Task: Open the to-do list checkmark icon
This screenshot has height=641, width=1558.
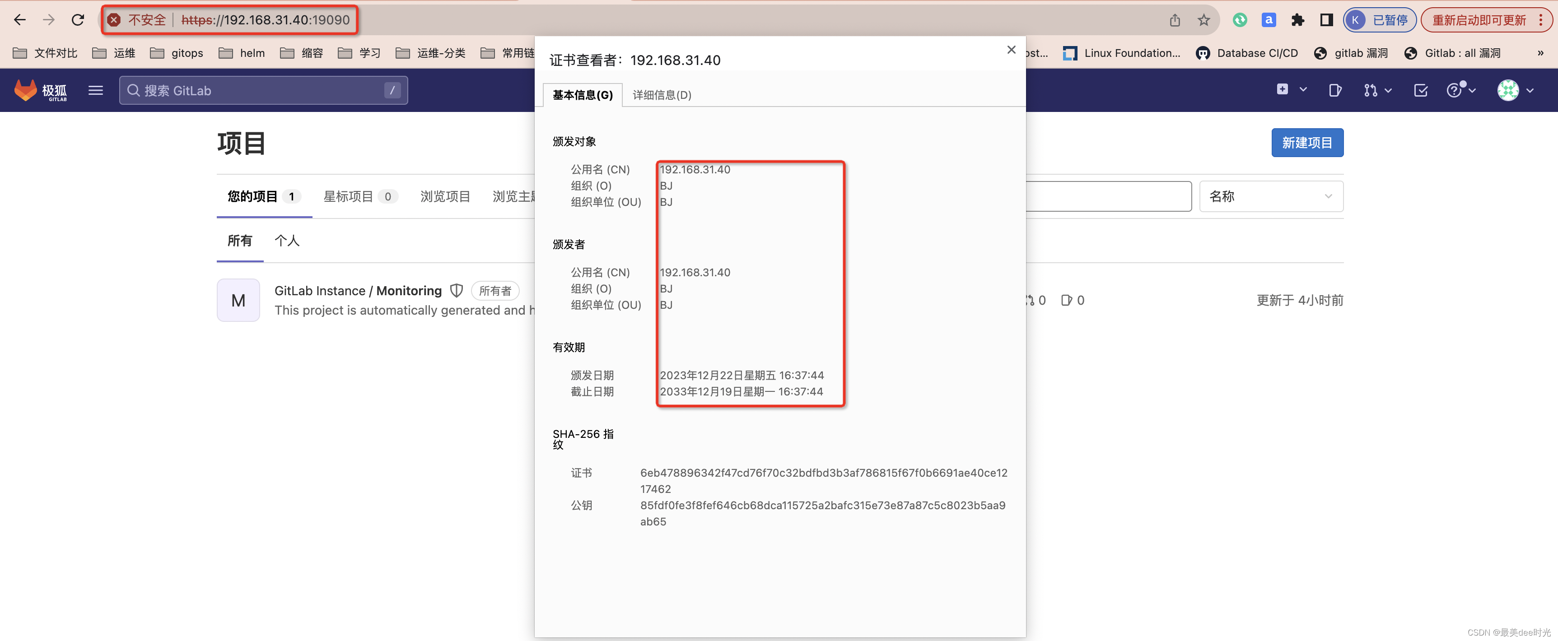Action: tap(1421, 90)
